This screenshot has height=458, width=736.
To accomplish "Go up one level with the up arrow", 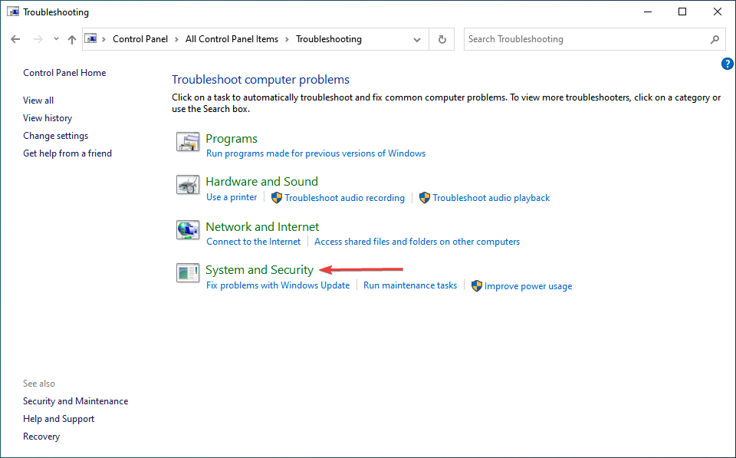I will (x=72, y=39).
